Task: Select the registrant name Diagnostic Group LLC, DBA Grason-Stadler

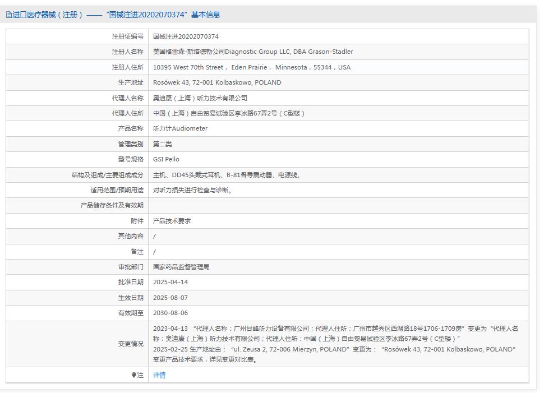Action: (252, 51)
